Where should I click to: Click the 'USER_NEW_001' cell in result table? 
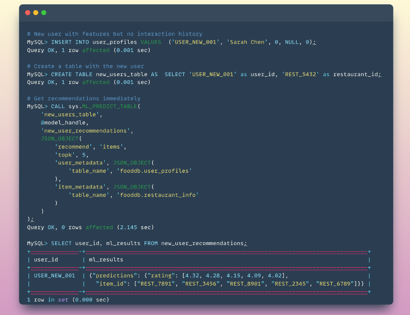[x=54, y=276]
